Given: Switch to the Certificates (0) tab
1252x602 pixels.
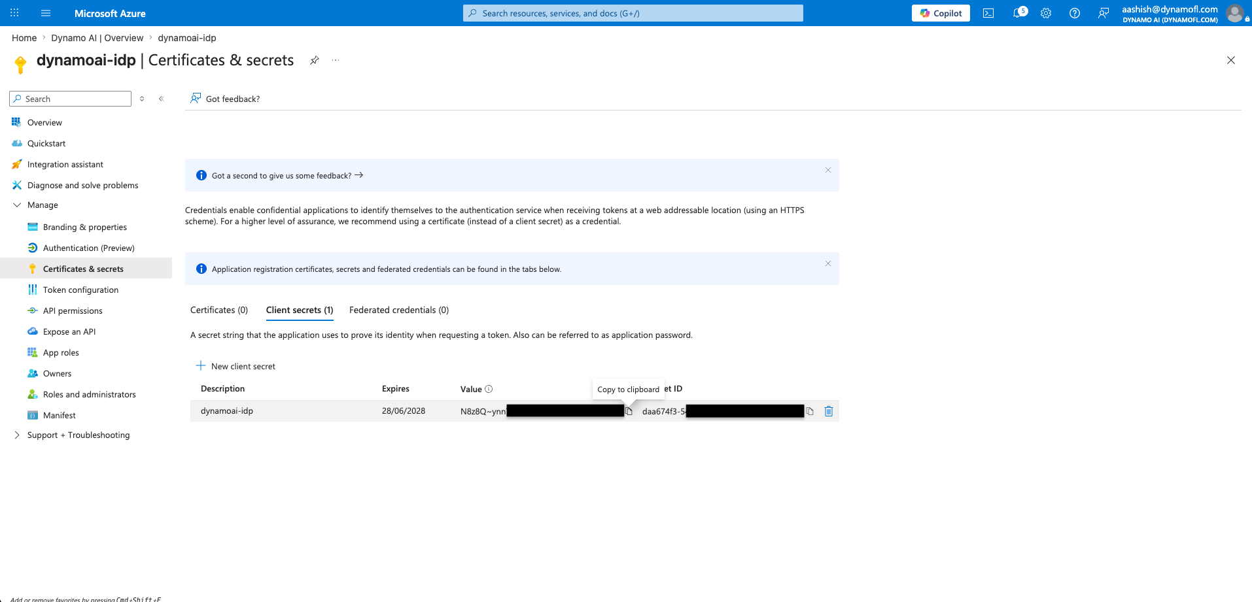Looking at the screenshot, I should coord(219,310).
